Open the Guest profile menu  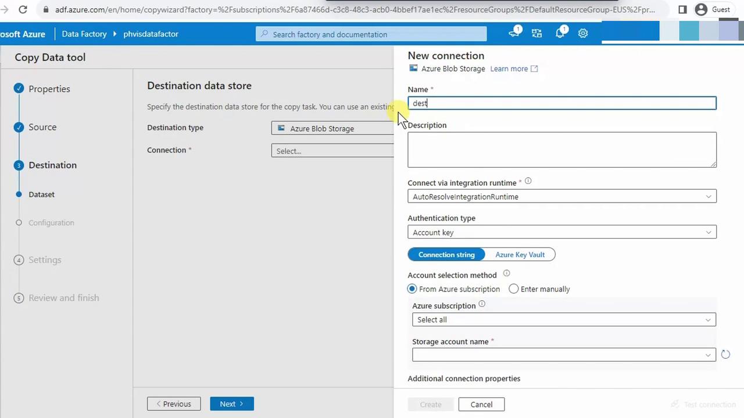tap(713, 9)
